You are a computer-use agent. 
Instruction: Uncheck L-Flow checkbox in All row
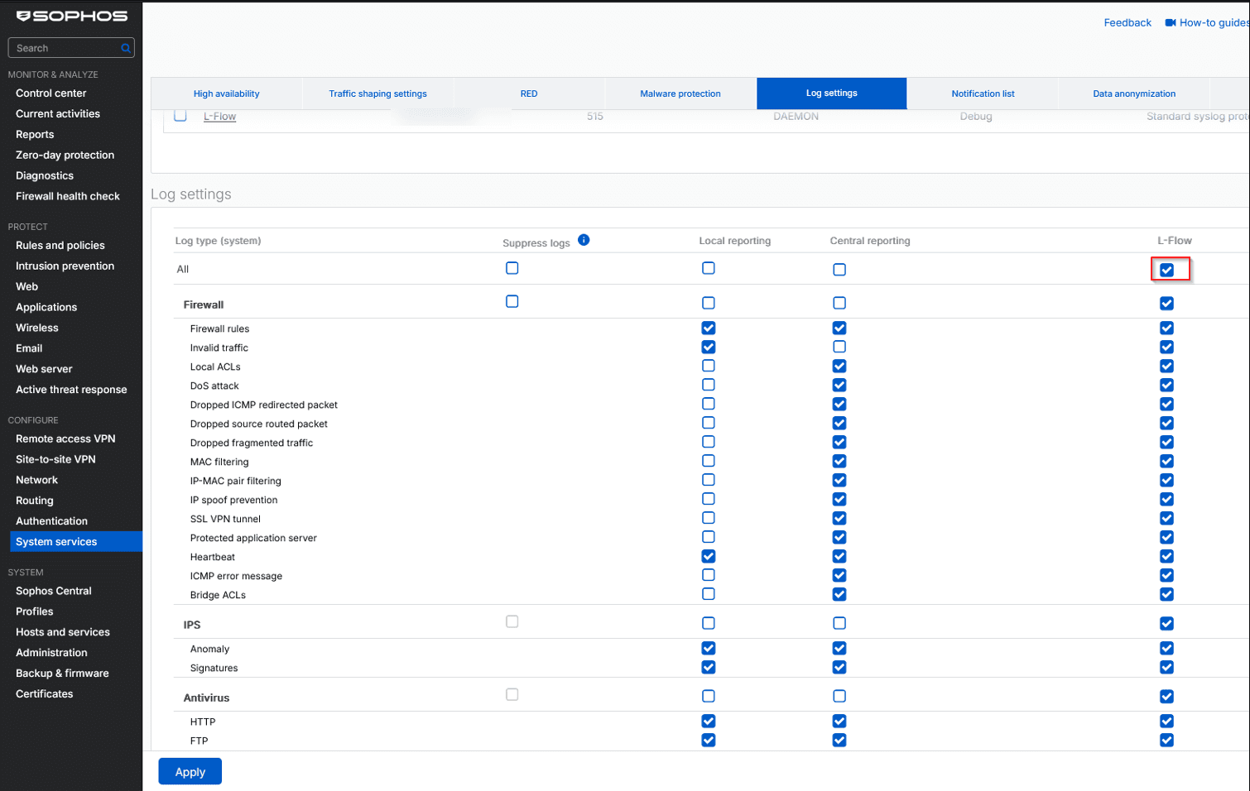pyautogui.click(x=1166, y=270)
